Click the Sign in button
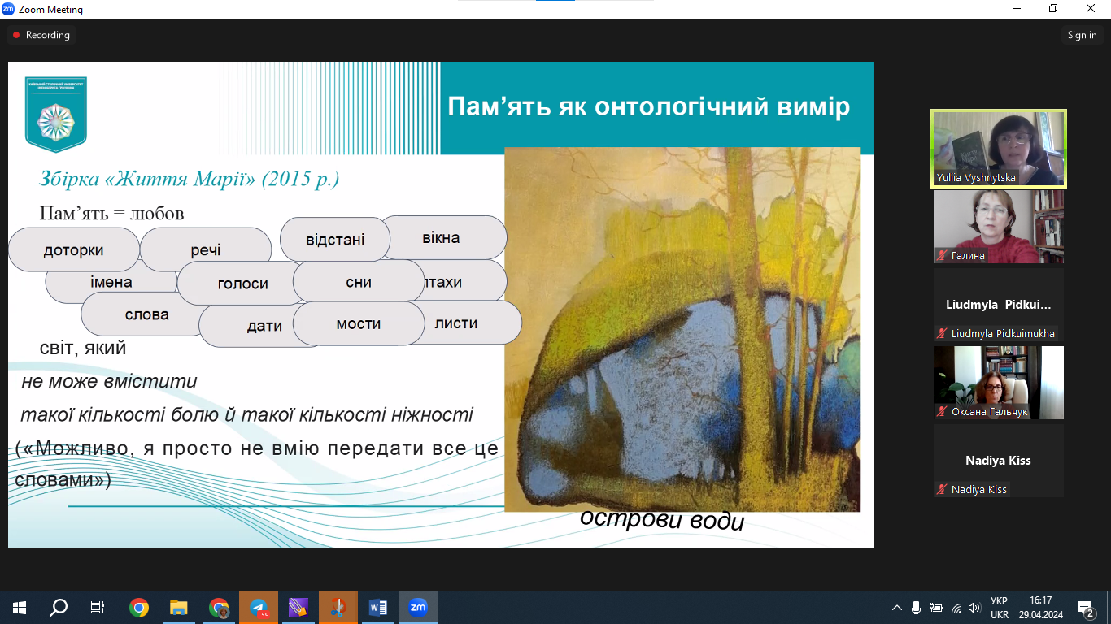1111x624 pixels. (1082, 35)
